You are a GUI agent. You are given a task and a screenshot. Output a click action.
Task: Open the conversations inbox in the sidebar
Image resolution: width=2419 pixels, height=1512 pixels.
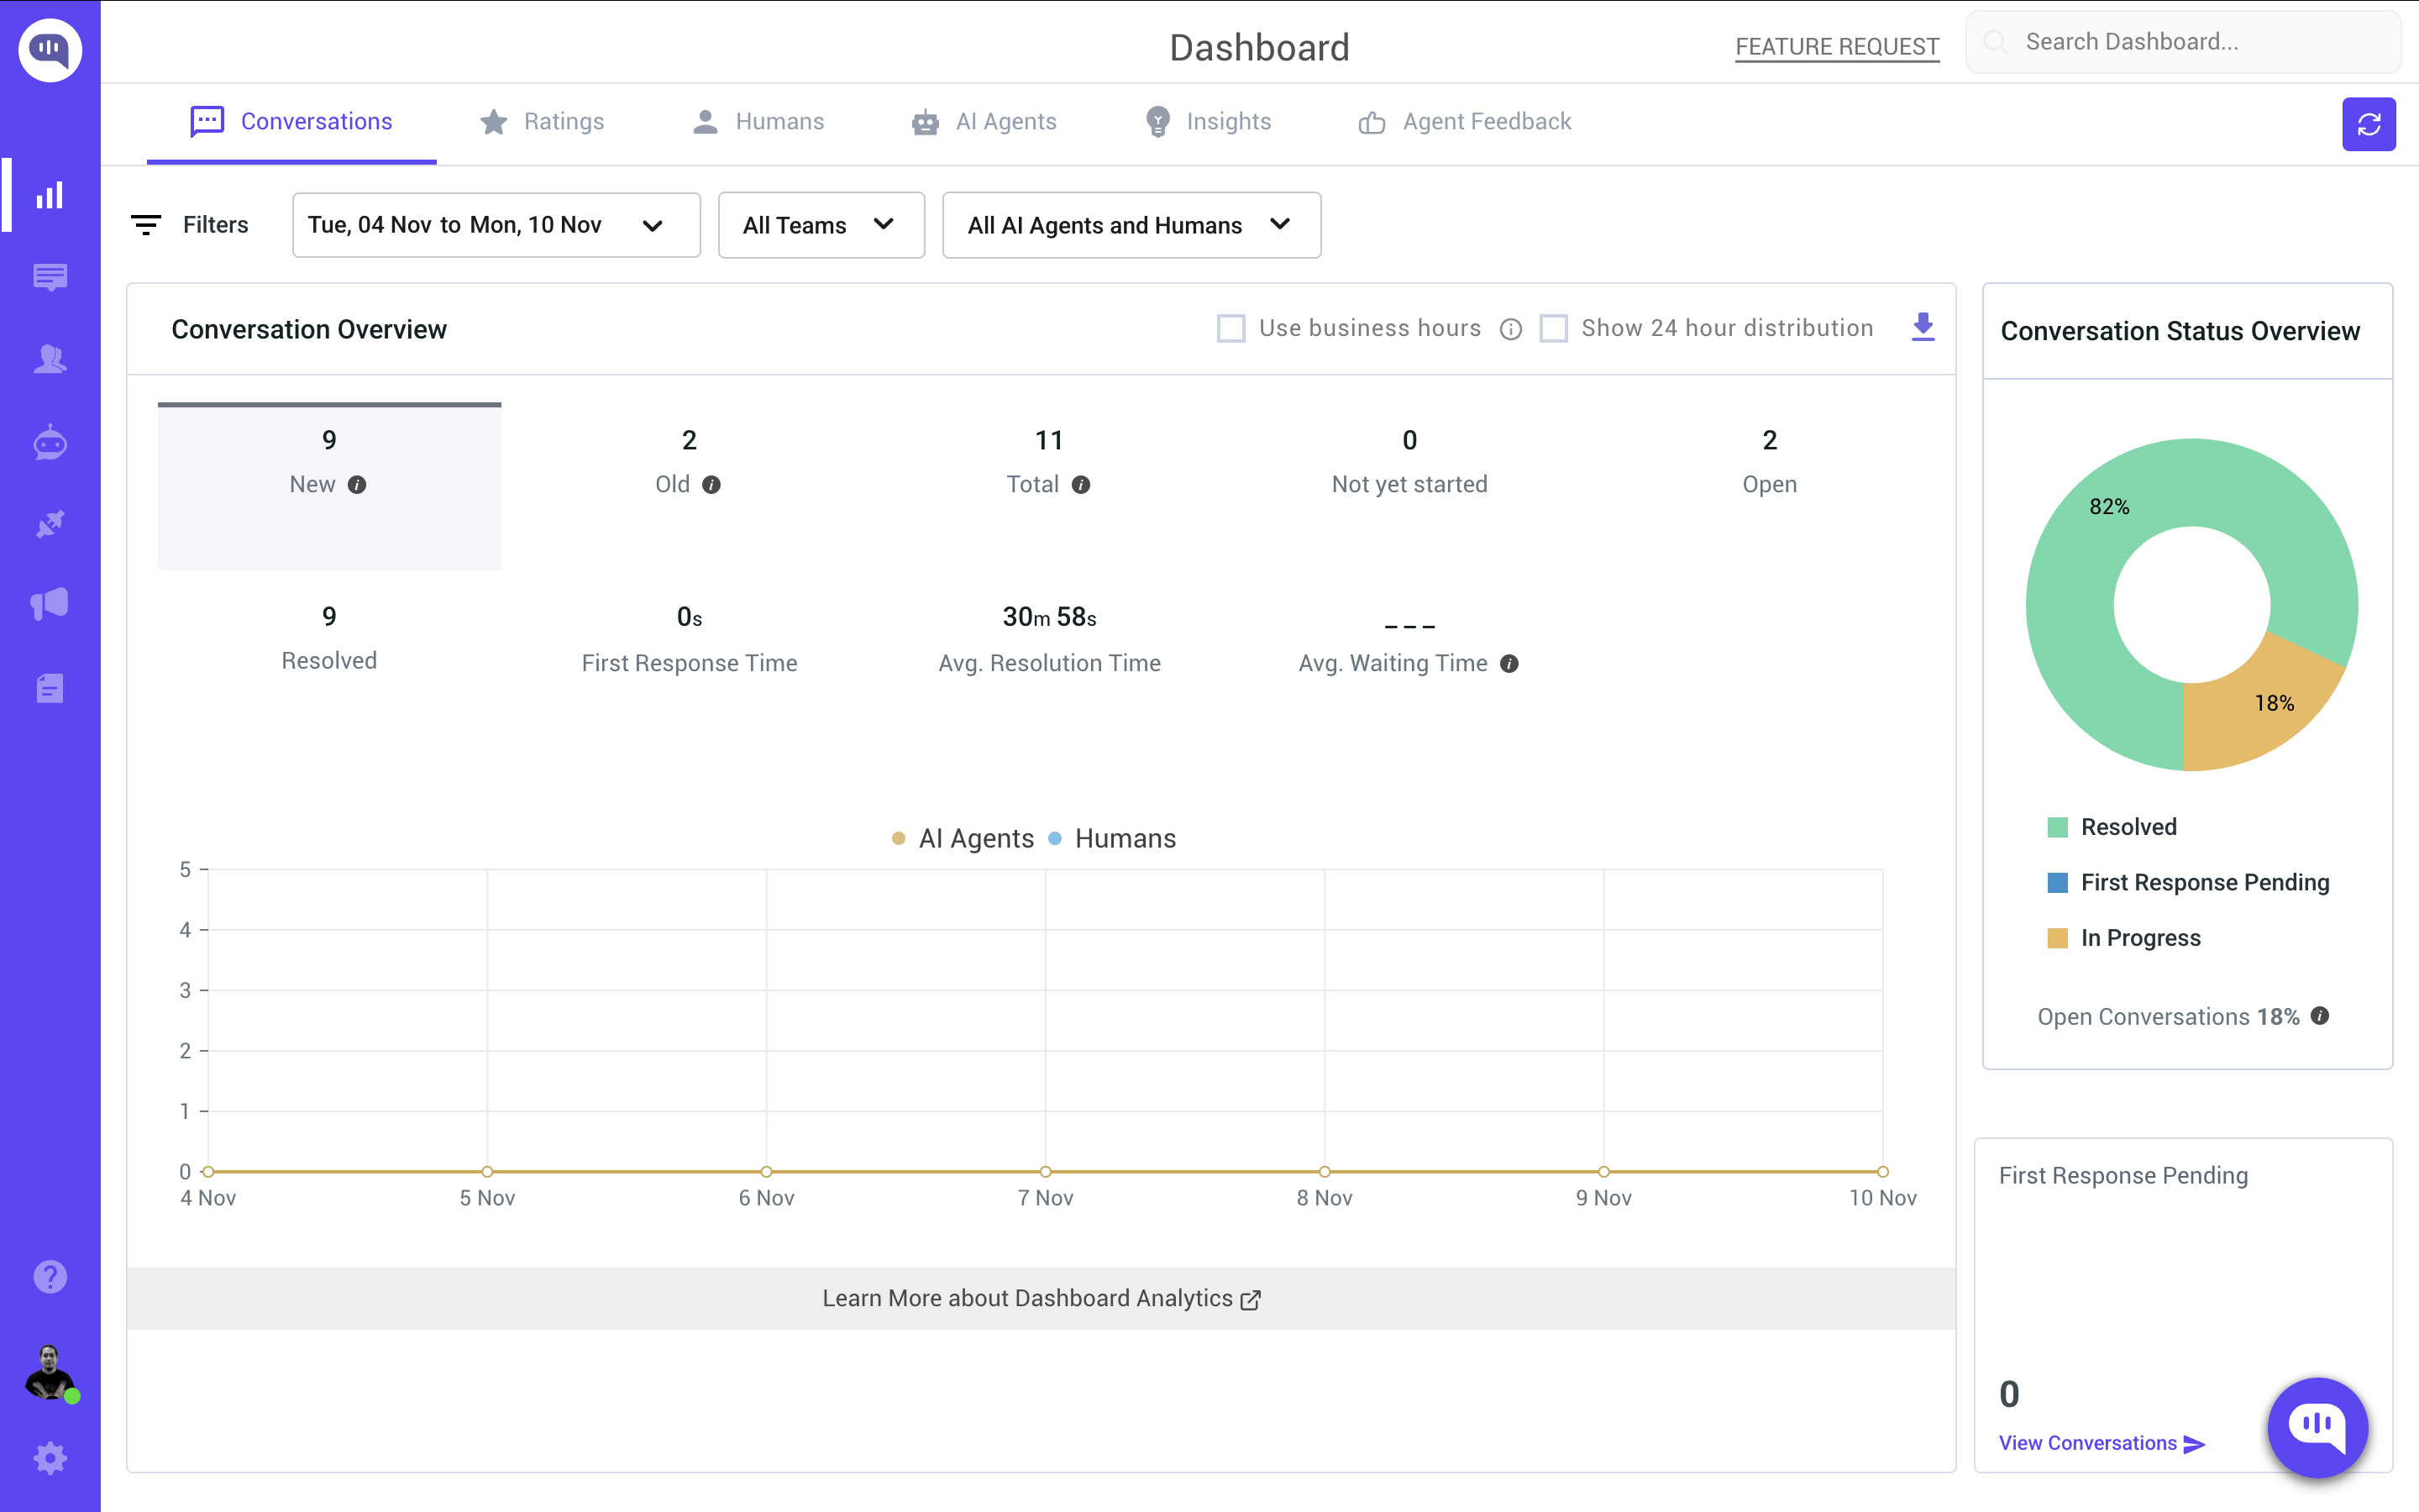click(50, 277)
